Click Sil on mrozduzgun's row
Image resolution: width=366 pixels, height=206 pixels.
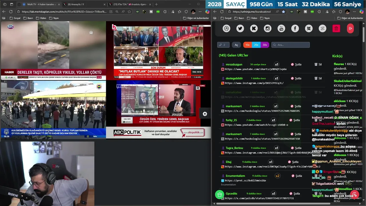coord(318,64)
